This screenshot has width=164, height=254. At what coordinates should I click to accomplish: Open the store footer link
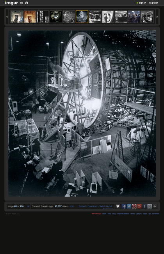[x=104, y=214]
